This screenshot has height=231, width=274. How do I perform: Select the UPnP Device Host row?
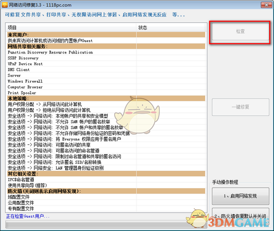pos(106,64)
